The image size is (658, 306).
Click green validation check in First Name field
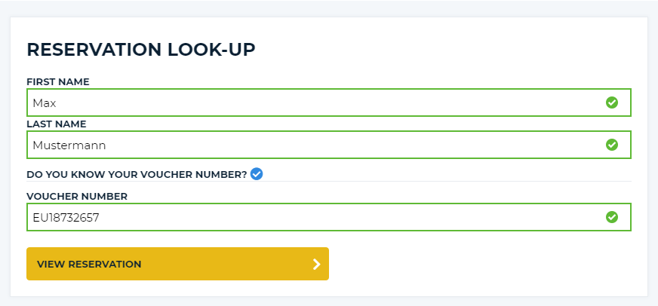pos(612,103)
